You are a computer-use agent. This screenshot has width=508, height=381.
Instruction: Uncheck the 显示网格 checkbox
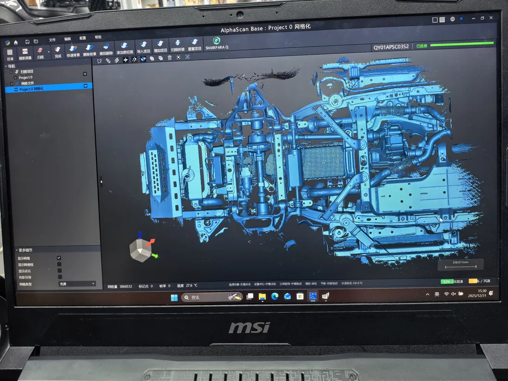(x=59, y=258)
